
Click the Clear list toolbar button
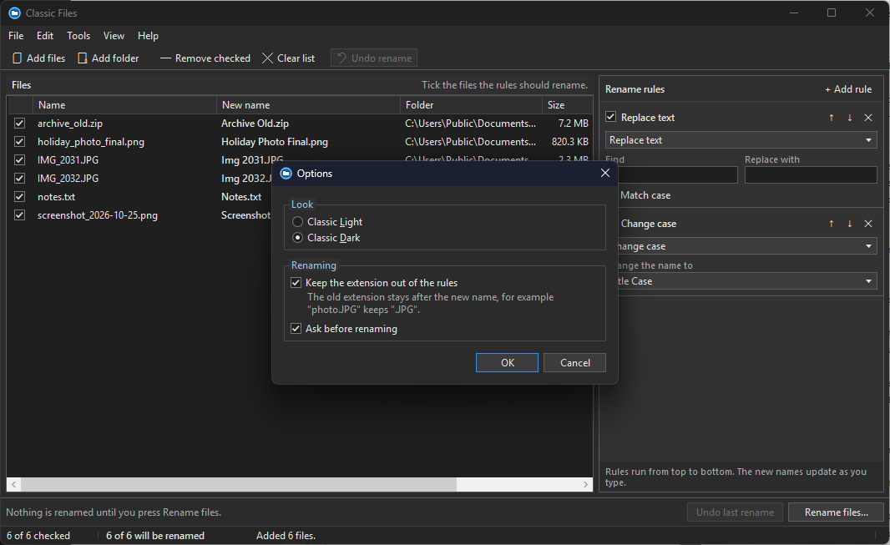click(x=288, y=58)
